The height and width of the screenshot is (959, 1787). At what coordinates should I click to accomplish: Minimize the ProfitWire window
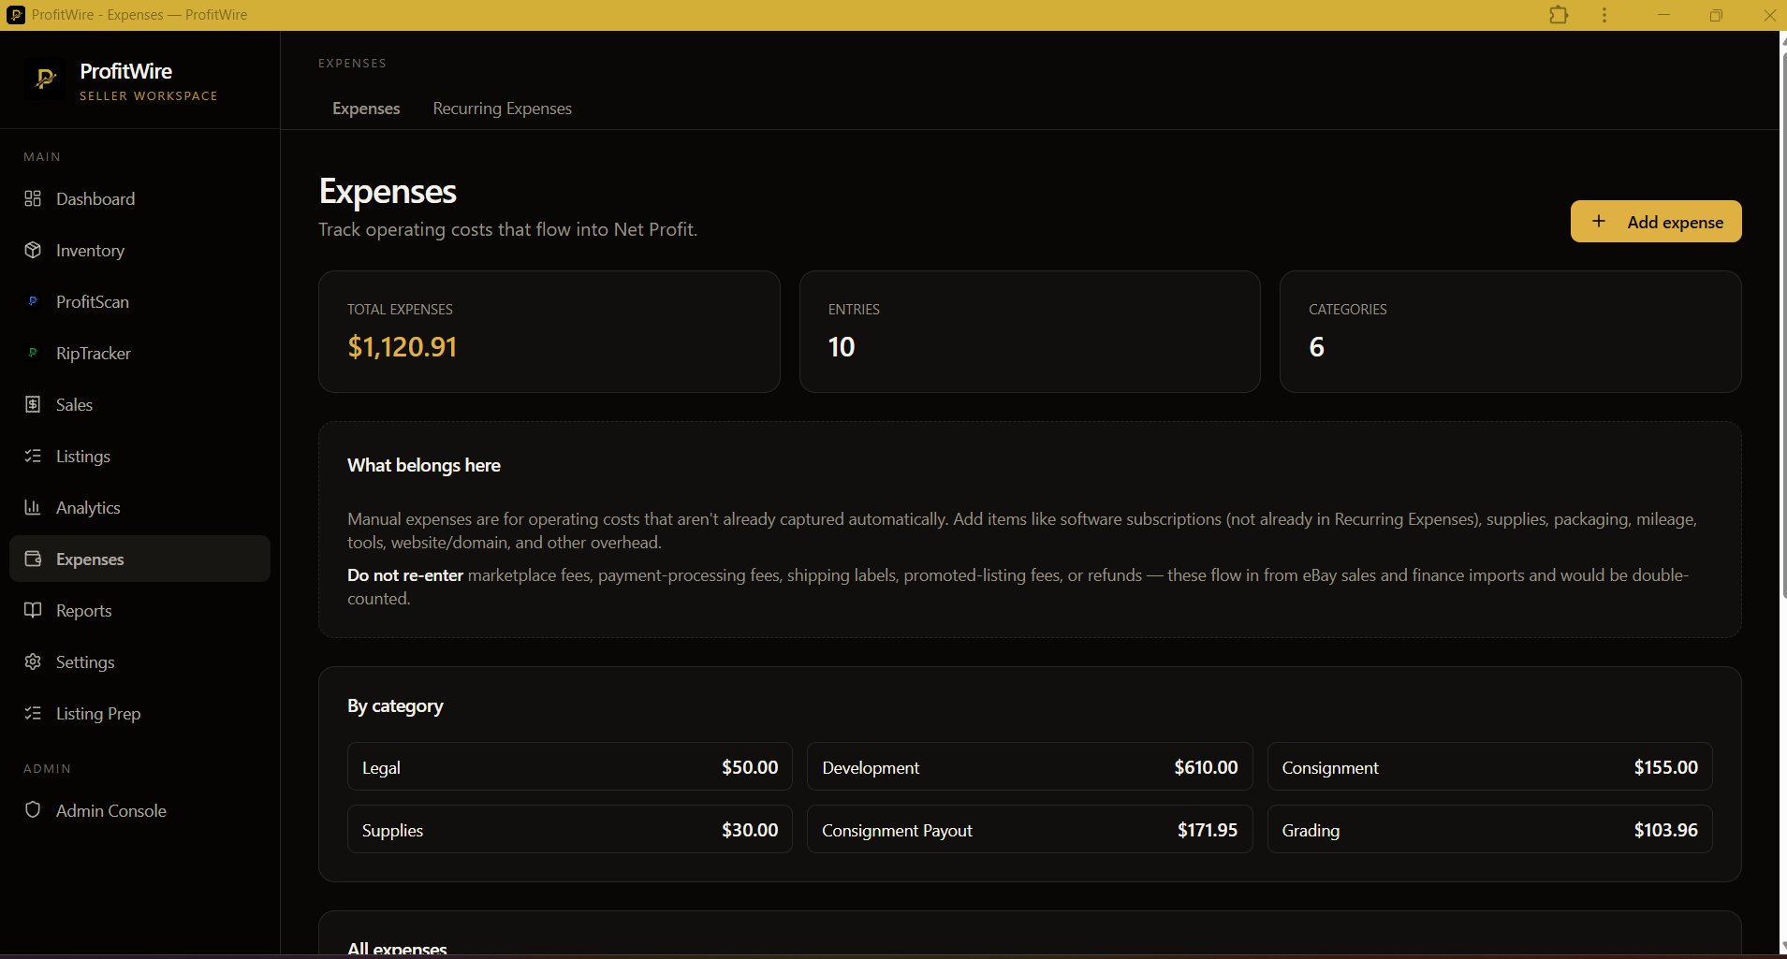pyautogui.click(x=1663, y=15)
